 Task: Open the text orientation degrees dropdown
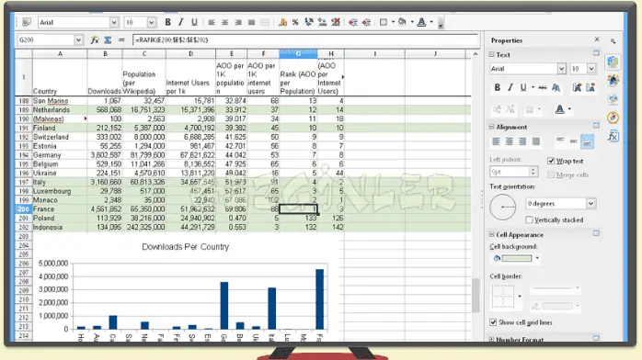(590, 203)
